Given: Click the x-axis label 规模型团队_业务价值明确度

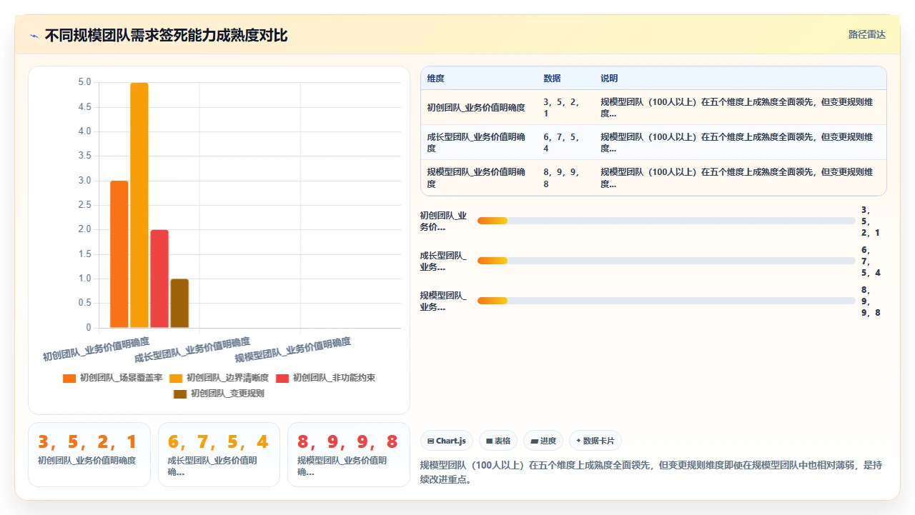Looking at the screenshot, I should coord(293,350).
